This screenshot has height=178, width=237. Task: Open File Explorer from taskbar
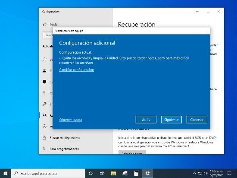pyautogui.click(x=113, y=173)
